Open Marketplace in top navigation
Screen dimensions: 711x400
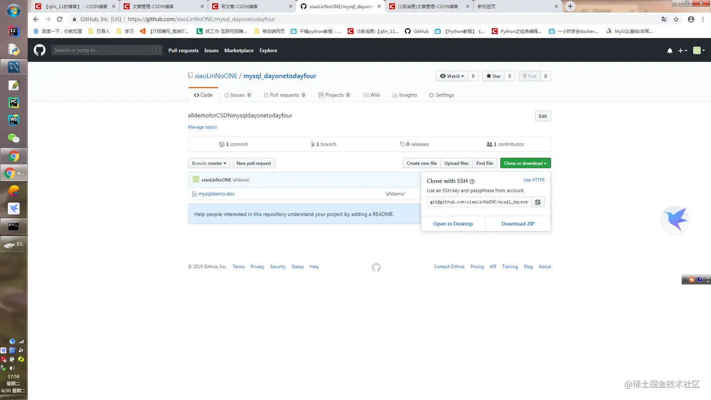point(239,50)
